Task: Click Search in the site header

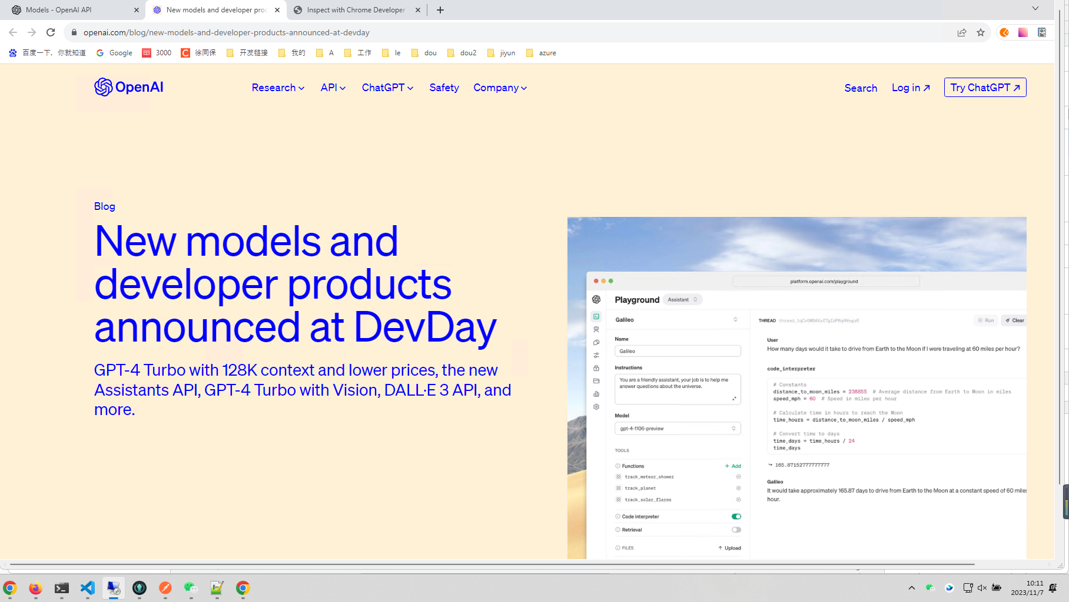Action: tap(861, 88)
